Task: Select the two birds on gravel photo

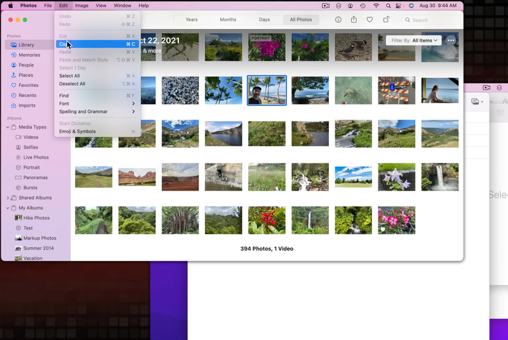Action: (x=353, y=47)
